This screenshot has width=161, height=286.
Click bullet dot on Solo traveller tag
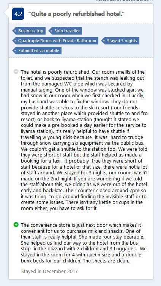click(x=51, y=31)
